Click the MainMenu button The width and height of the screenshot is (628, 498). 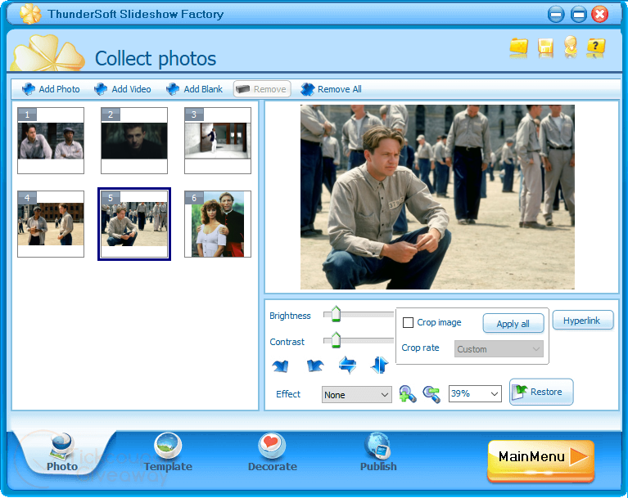pyautogui.click(x=540, y=460)
